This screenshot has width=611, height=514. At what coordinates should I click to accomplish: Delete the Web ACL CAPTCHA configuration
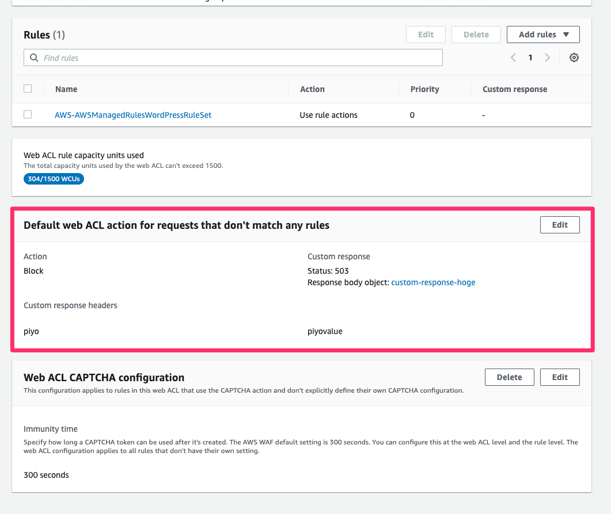point(509,377)
